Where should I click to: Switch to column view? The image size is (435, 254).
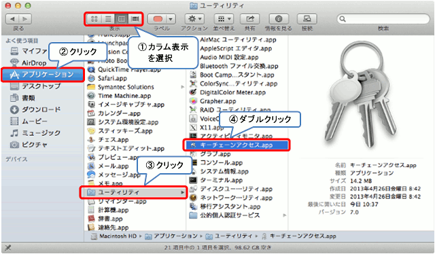[x=122, y=19]
